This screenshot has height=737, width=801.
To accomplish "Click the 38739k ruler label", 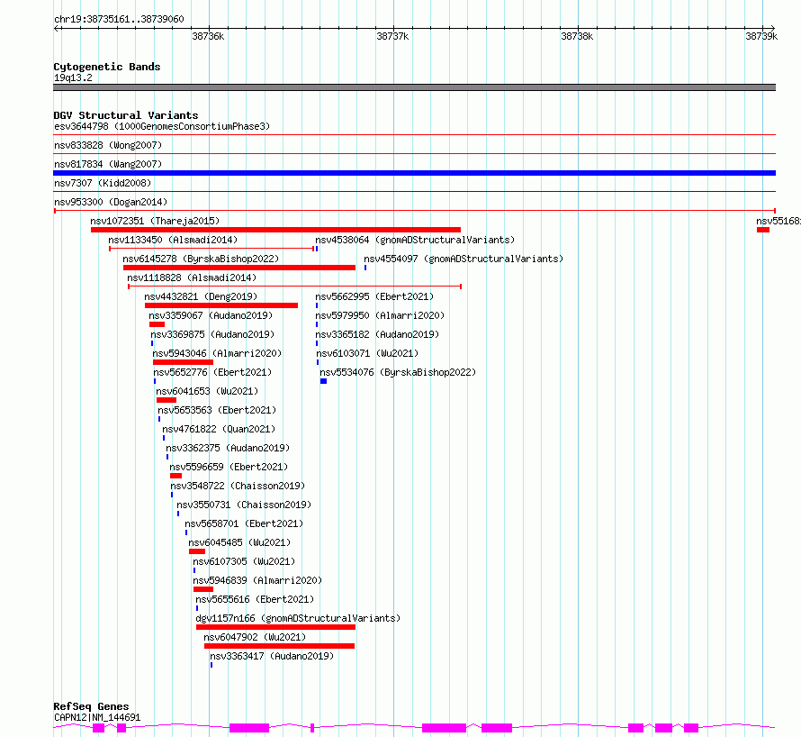I will (761, 36).
